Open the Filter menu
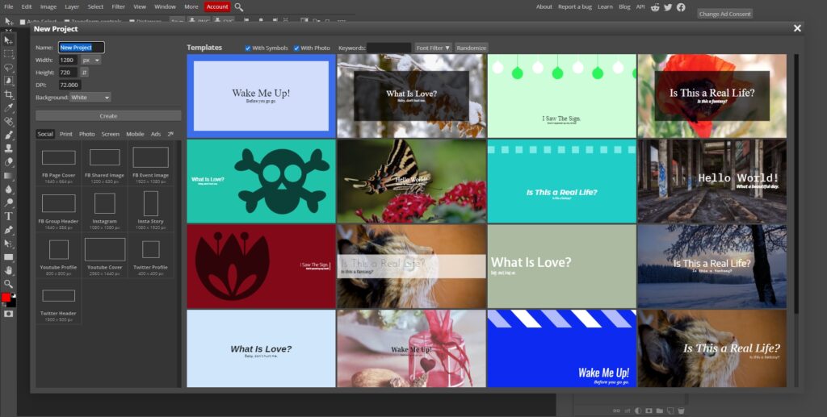Screen dimensions: 827x417 click(x=119, y=6)
